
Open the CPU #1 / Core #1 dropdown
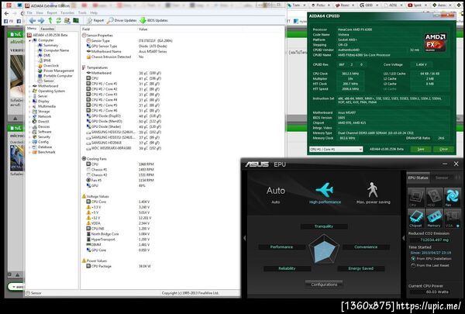(x=336, y=150)
